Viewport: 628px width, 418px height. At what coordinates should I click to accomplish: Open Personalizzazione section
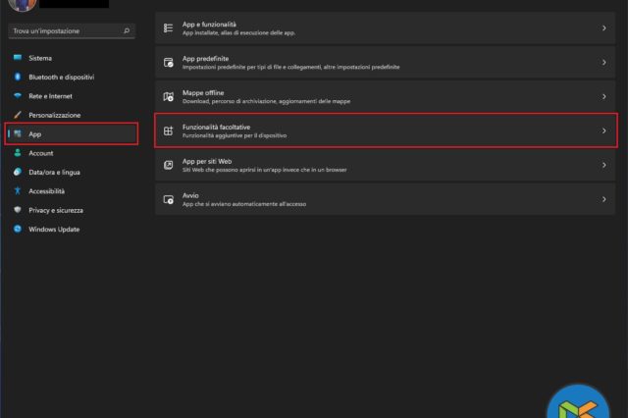click(x=72, y=115)
